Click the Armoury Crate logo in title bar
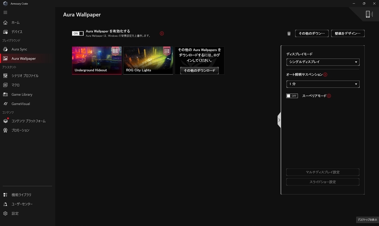The width and height of the screenshot is (379, 226). [5, 3]
